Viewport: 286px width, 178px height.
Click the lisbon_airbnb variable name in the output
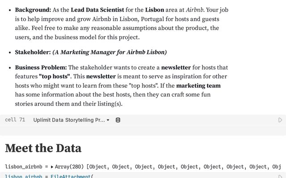(x=24, y=167)
